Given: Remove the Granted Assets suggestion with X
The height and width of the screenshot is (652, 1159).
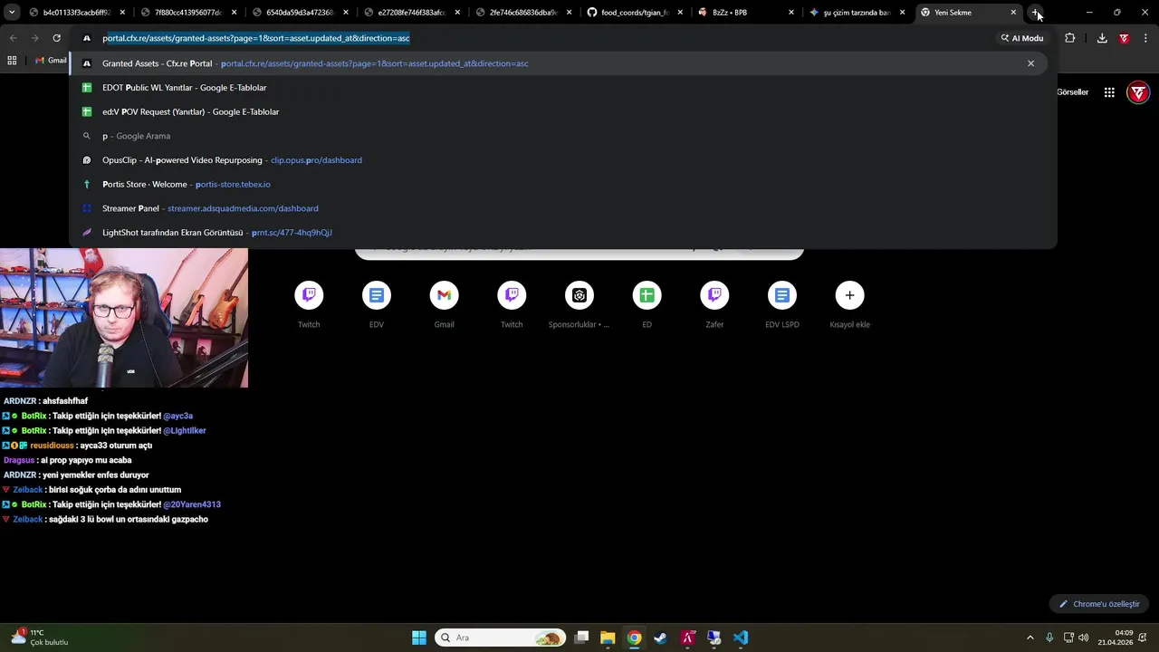Looking at the screenshot, I should [1030, 63].
